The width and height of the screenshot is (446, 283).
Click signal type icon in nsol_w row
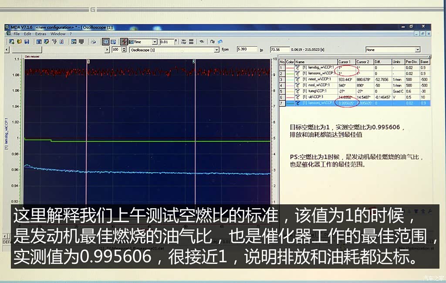pos(298,85)
